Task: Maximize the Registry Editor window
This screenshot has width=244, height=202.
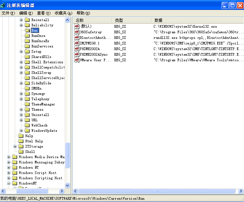Action: click(x=232, y=6)
